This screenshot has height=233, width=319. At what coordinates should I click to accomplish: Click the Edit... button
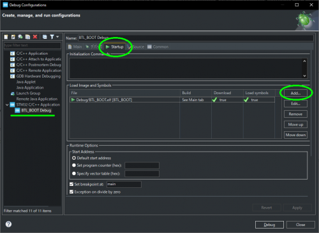coord(295,104)
